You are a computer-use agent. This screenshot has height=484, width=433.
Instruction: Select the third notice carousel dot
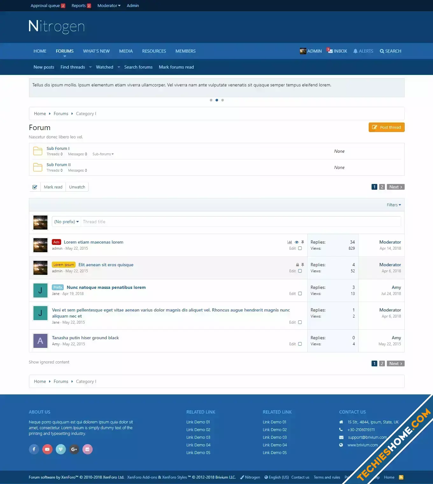[223, 100]
